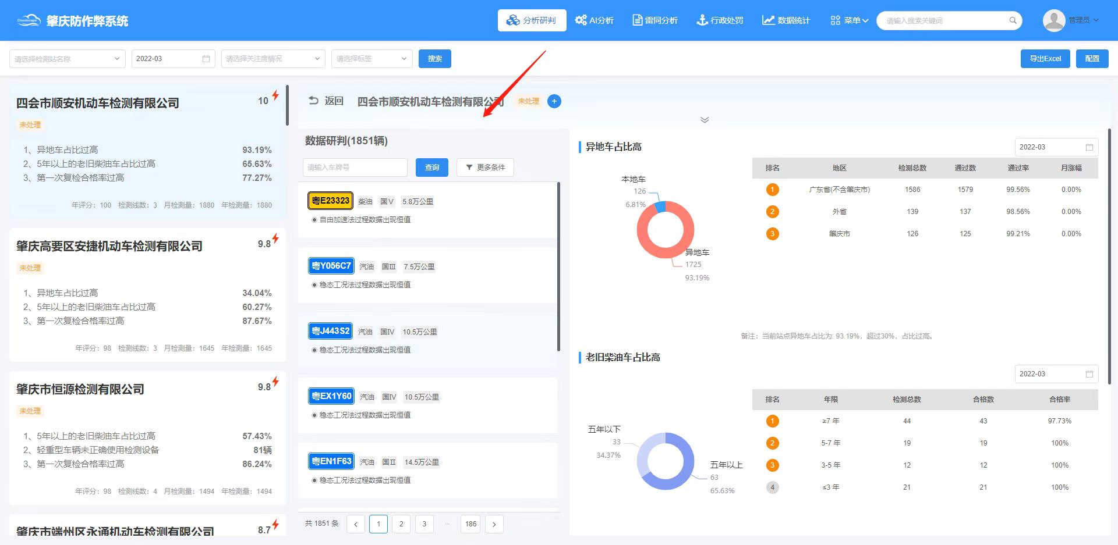Select page 1 in pagination
Screen dimensions: 1118x545
click(378, 524)
